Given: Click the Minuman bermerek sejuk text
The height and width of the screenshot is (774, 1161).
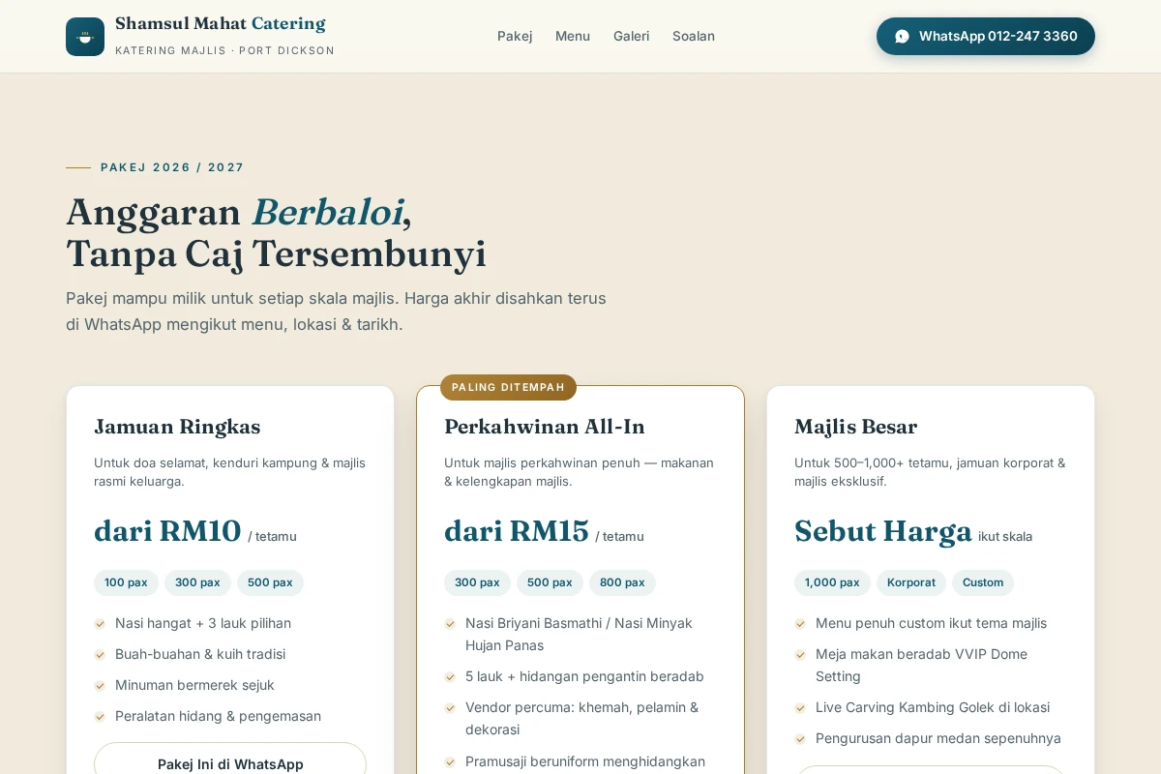Looking at the screenshot, I should [194, 685].
